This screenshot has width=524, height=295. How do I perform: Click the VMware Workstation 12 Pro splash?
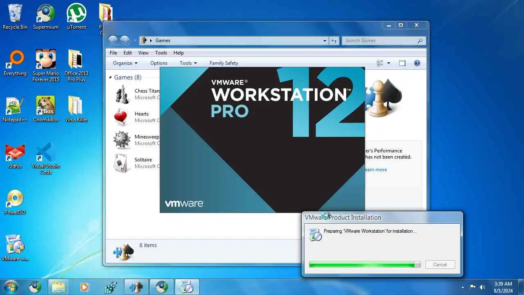click(262, 140)
